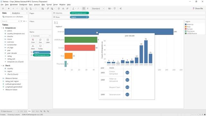The image size is (206, 116).
Task: Click the Swap Rows and Columns icon
Action: pos(59,9)
